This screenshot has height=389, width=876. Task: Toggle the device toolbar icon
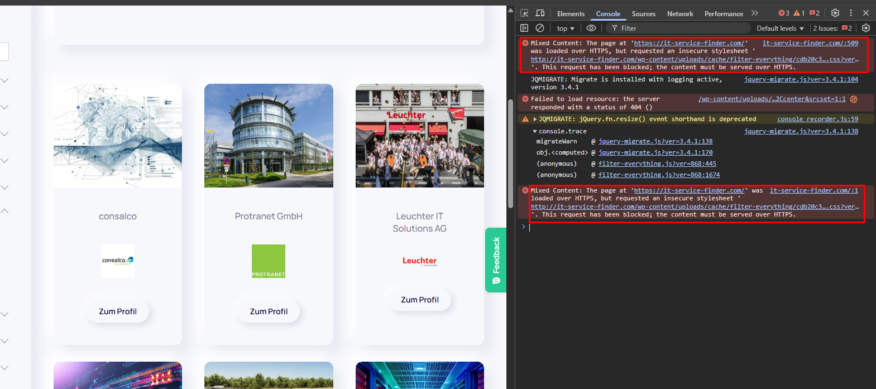pos(540,13)
